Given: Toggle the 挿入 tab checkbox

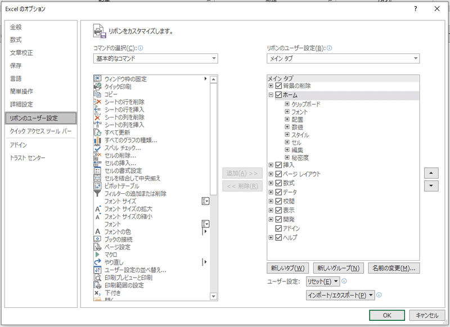Looking at the screenshot, I should (x=278, y=165).
